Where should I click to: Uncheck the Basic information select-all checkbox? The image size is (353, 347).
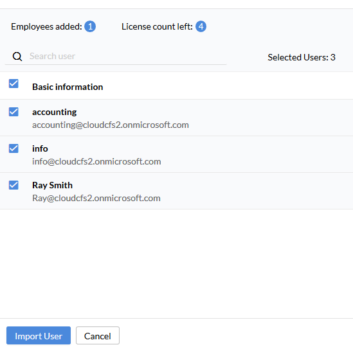(14, 84)
